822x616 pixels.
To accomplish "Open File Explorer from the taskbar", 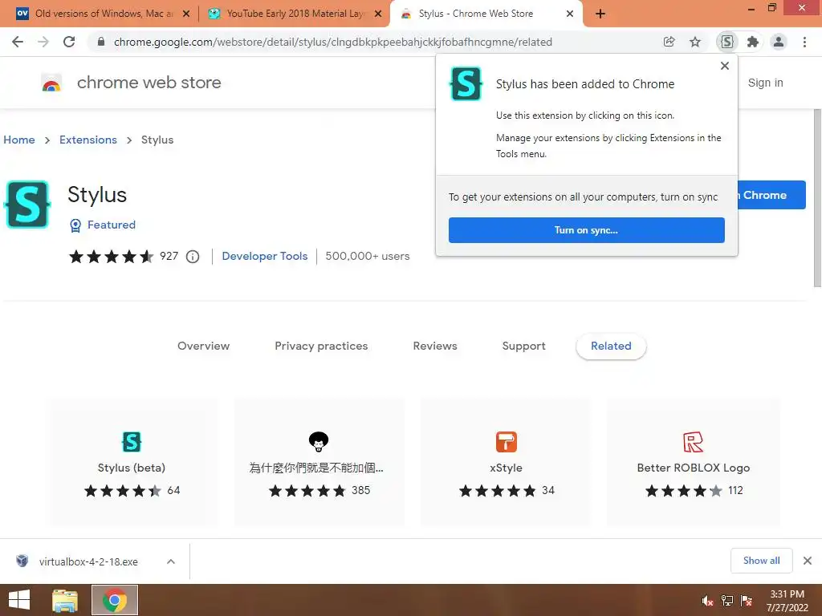I will point(66,600).
